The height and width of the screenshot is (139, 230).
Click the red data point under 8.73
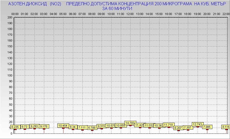pos(25,129)
